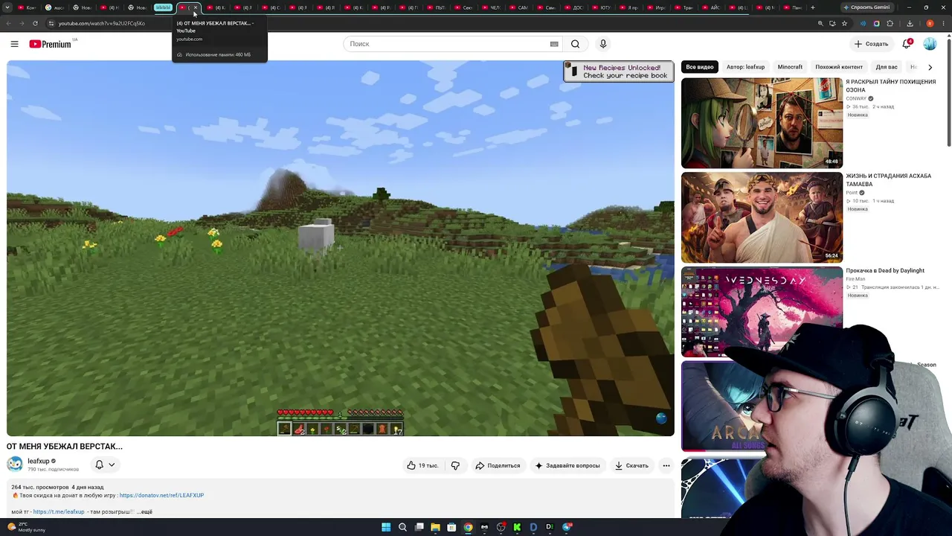Open Windows Task View
This screenshot has width=952, height=536.
tap(419, 527)
